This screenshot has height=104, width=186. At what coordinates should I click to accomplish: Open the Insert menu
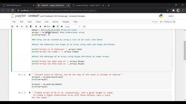[x=38, y=22]
